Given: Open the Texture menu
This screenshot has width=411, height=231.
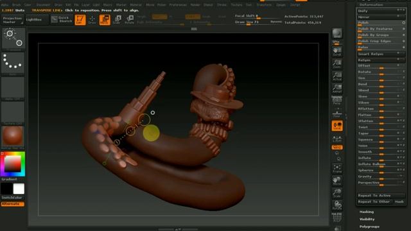Looking at the screenshot, I should pos(236,4).
